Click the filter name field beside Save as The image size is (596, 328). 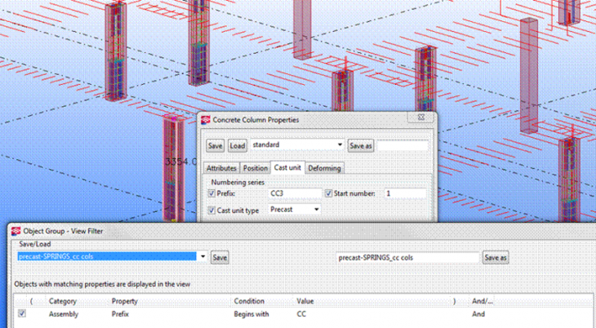[407, 257]
